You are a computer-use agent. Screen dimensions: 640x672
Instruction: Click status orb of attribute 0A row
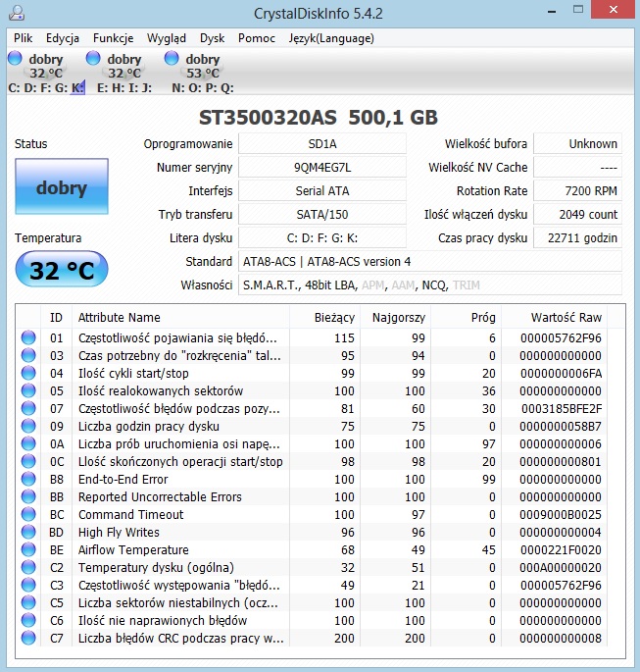(28, 443)
